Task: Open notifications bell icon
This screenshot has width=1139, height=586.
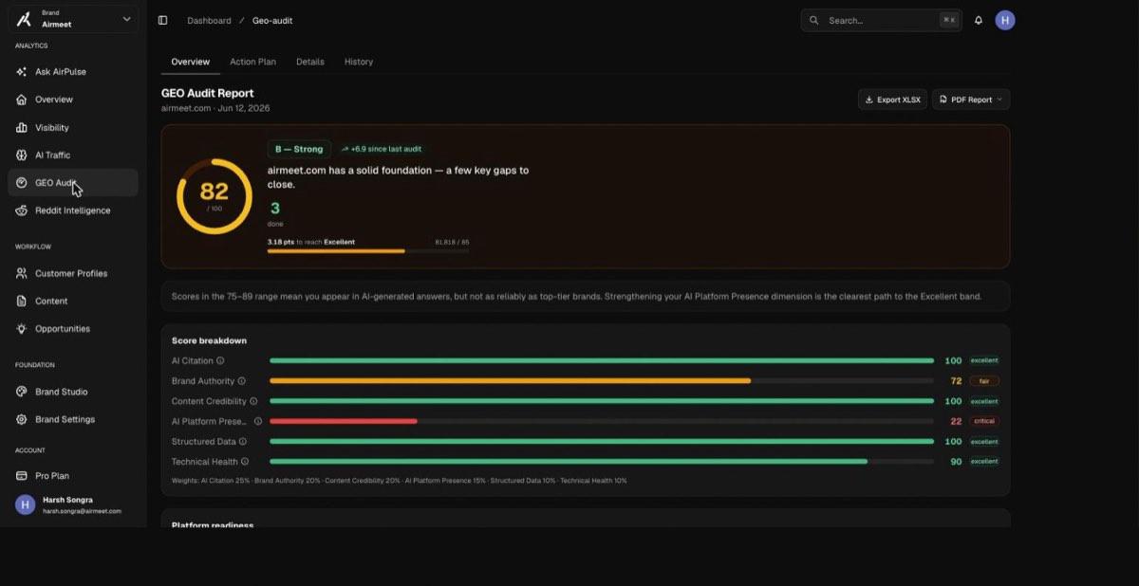Action: click(979, 20)
